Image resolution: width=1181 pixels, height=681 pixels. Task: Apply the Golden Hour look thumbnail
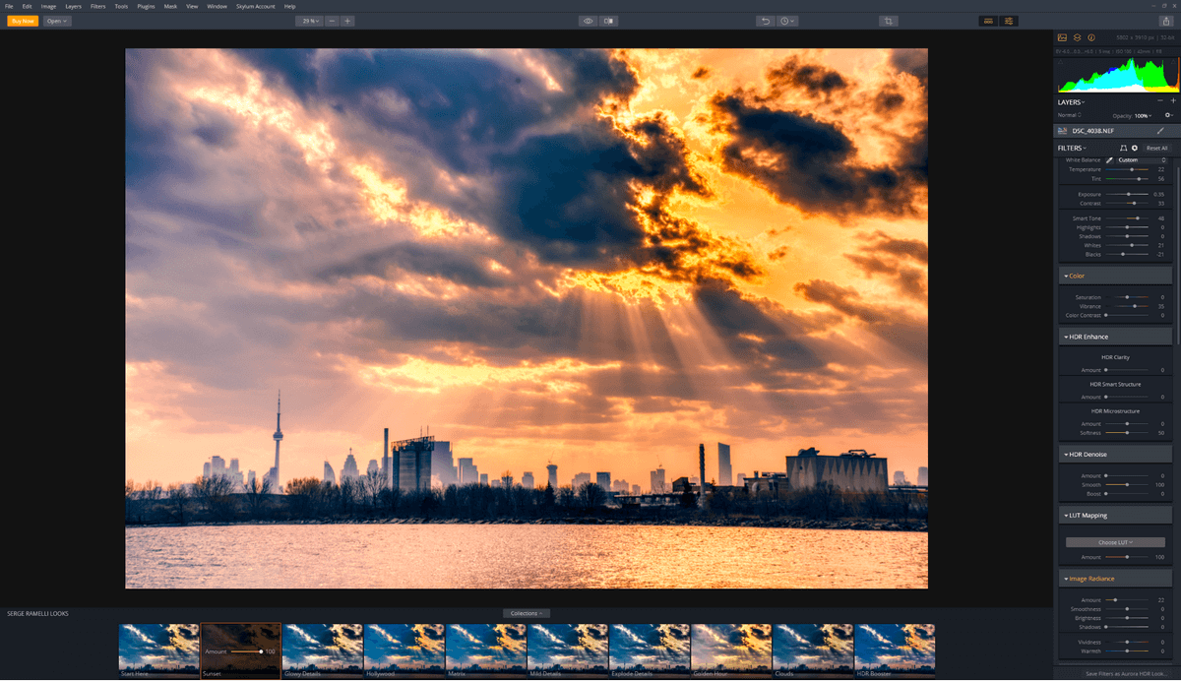point(731,650)
